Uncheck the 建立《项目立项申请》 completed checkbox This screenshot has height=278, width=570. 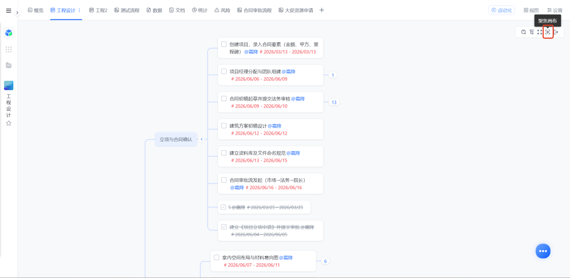(224, 227)
